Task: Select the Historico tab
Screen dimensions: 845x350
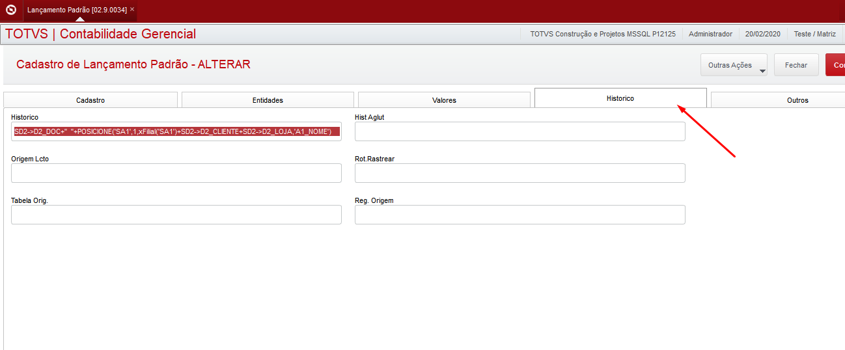Action: pos(620,98)
